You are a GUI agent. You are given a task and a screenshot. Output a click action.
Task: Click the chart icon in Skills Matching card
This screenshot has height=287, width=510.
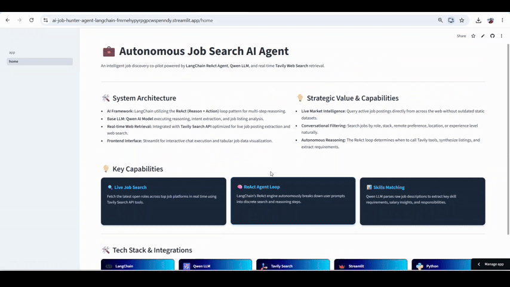point(369,187)
